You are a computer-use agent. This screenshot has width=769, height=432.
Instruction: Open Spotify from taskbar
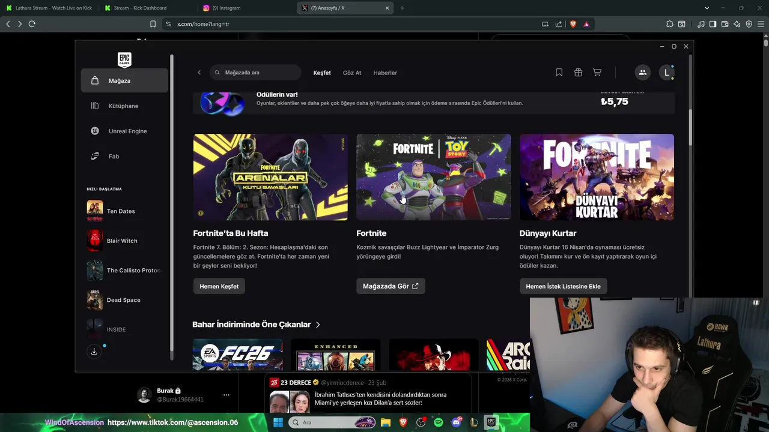[439, 422]
